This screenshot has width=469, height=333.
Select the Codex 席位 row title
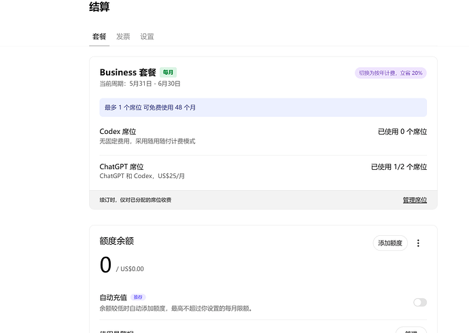pos(118,132)
